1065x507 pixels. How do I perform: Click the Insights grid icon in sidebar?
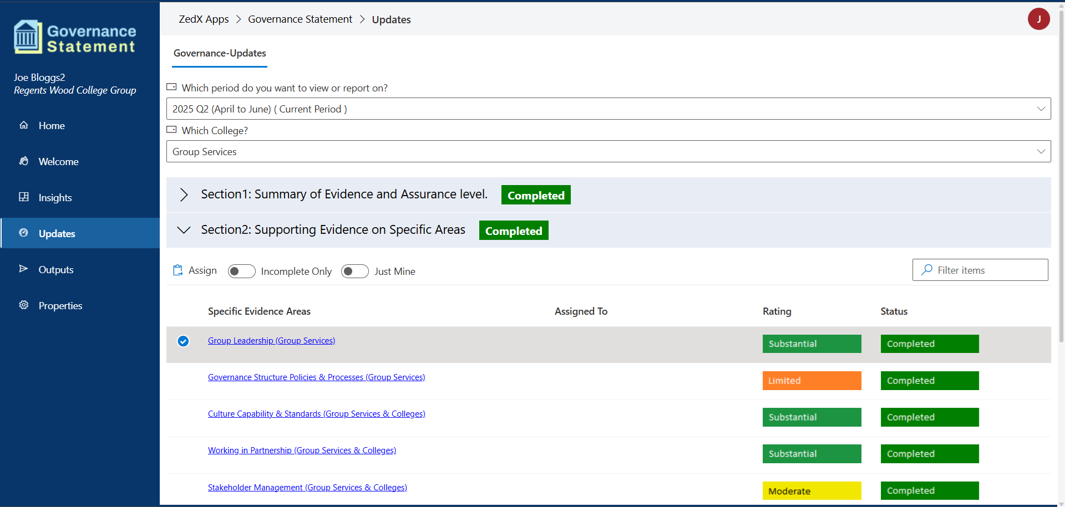click(x=24, y=197)
